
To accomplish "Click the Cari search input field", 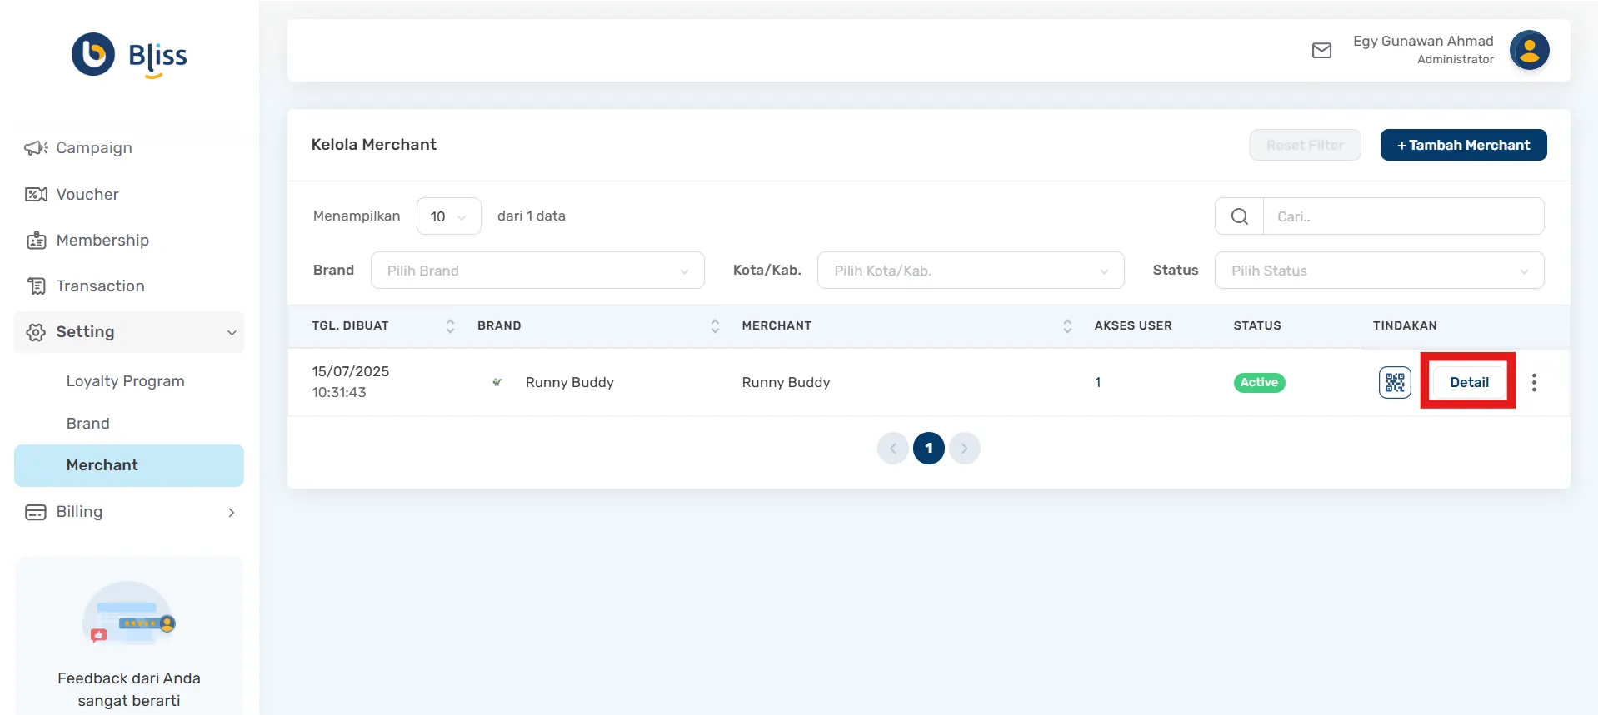I will click(1403, 216).
